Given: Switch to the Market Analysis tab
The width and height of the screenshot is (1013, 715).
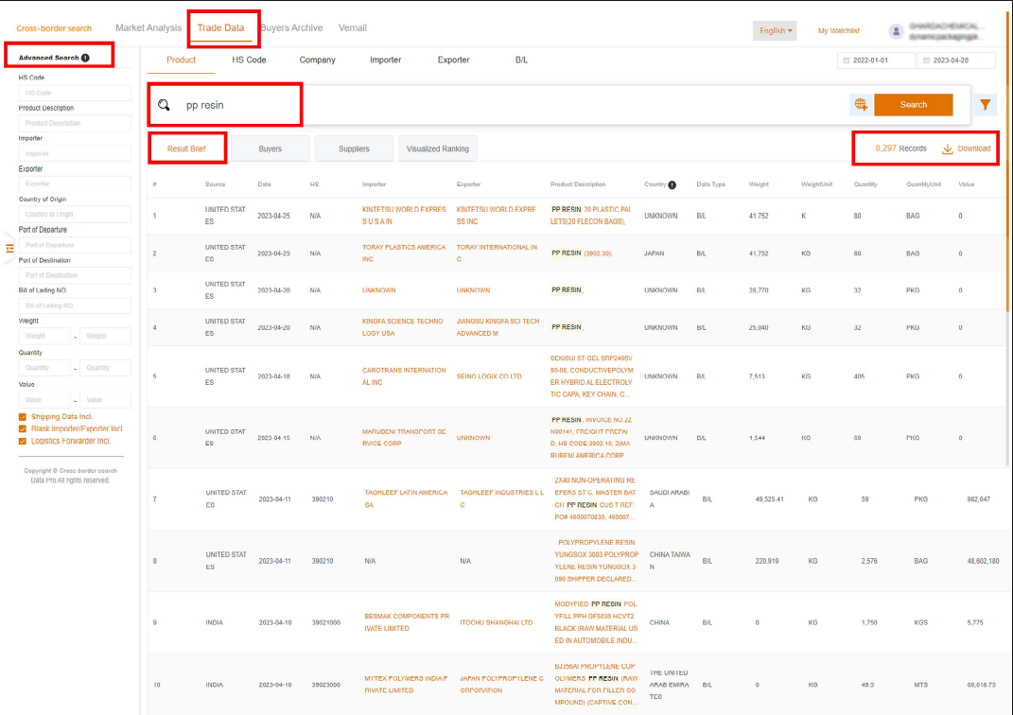Looking at the screenshot, I should point(148,28).
